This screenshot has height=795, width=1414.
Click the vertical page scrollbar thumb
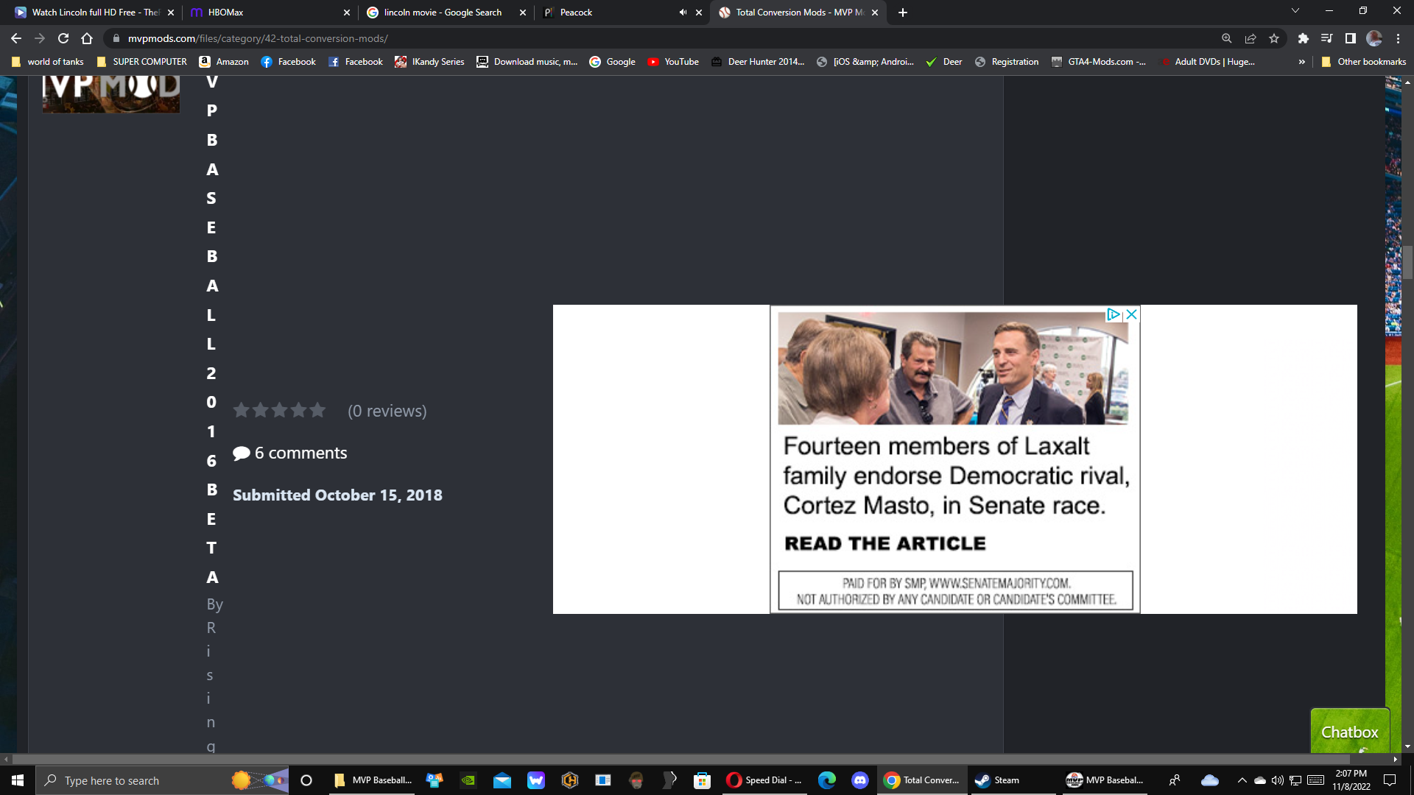tap(1407, 263)
